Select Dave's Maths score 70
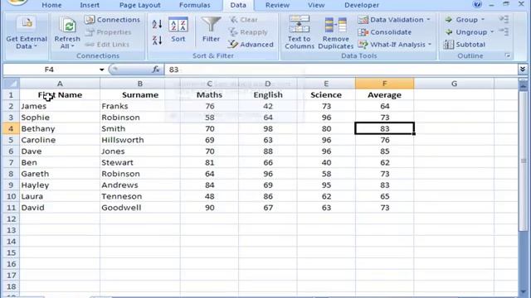 [x=209, y=151]
